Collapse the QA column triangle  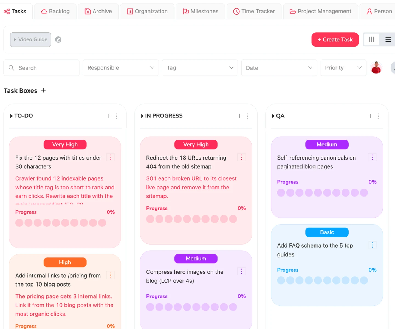coord(273,116)
